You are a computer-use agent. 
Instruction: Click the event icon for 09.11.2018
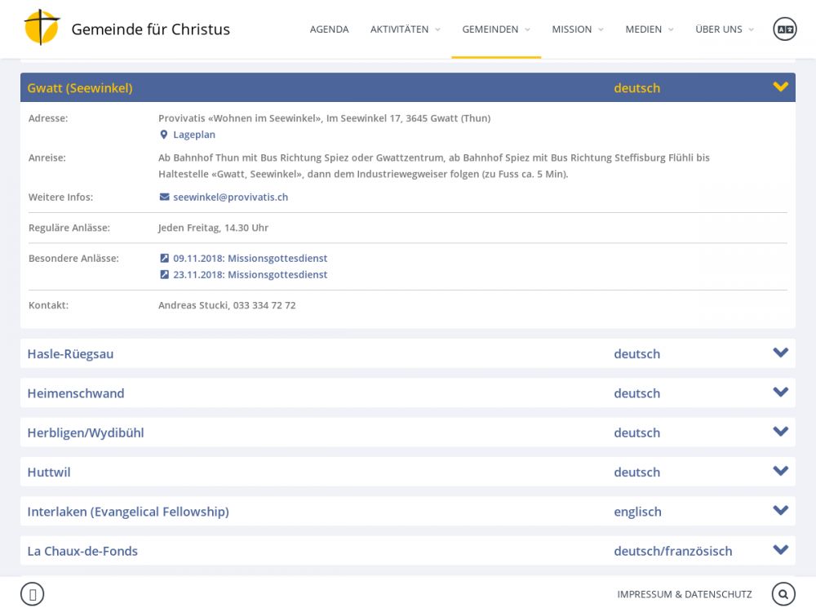click(164, 259)
